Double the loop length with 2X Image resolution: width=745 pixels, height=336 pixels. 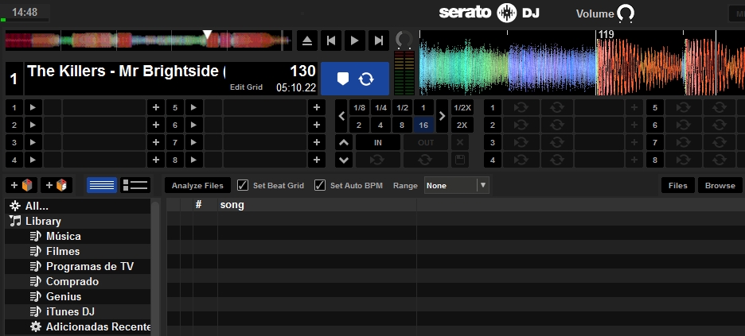click(x=462, y=126)
